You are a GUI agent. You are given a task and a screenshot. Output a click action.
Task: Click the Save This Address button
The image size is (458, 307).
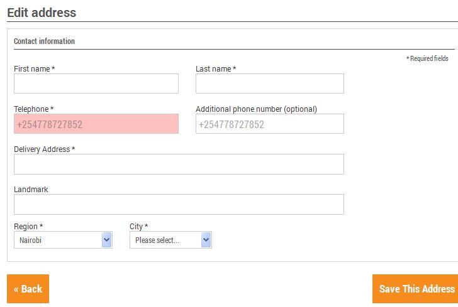coord(416,289)
